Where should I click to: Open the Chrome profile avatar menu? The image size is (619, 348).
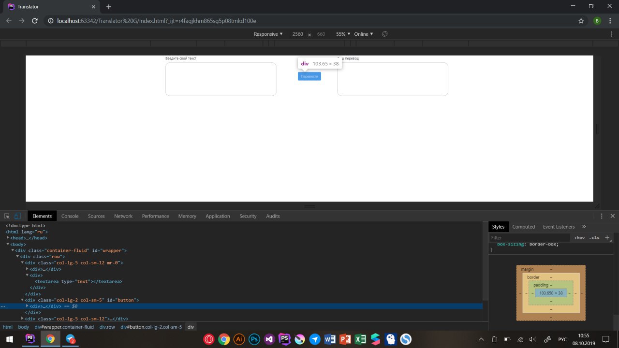[x=597, y=21]
